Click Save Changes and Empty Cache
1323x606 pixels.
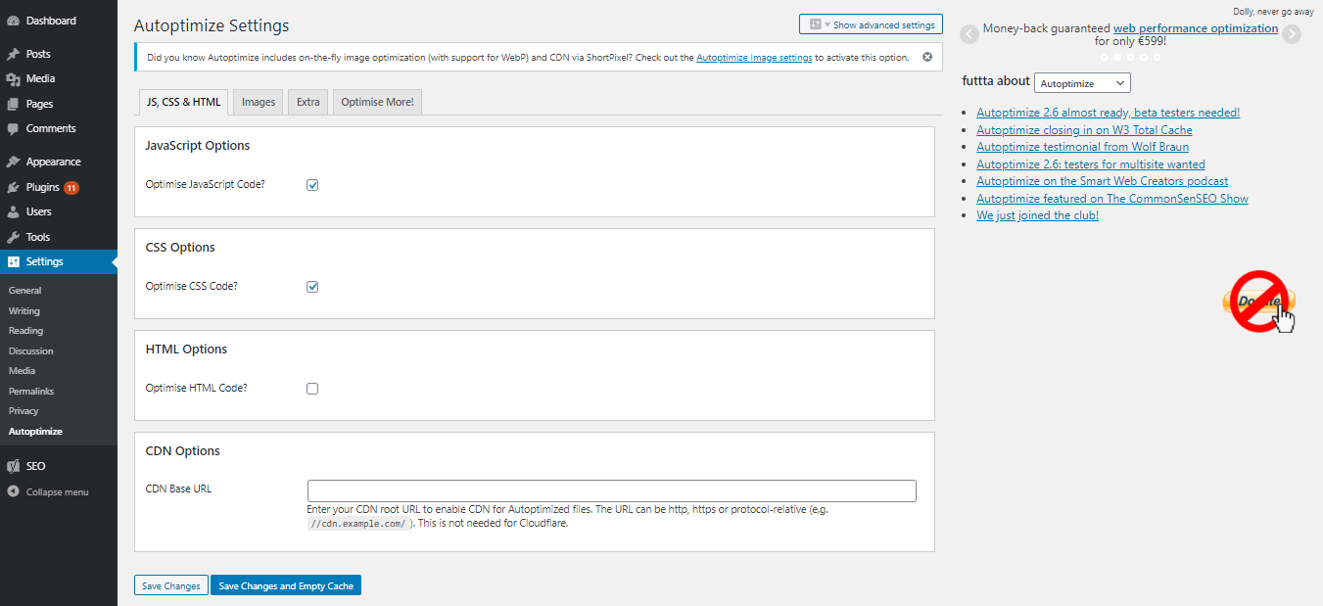pyautogui.click(x=285, y=584)
